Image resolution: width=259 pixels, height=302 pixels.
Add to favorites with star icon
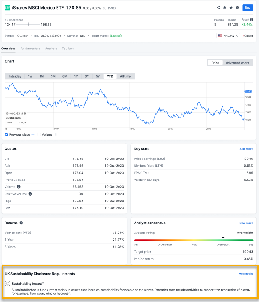click(231, 8)
